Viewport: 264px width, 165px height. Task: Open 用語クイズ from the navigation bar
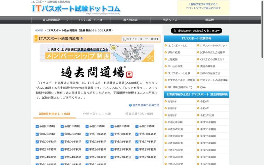(170, 20)
